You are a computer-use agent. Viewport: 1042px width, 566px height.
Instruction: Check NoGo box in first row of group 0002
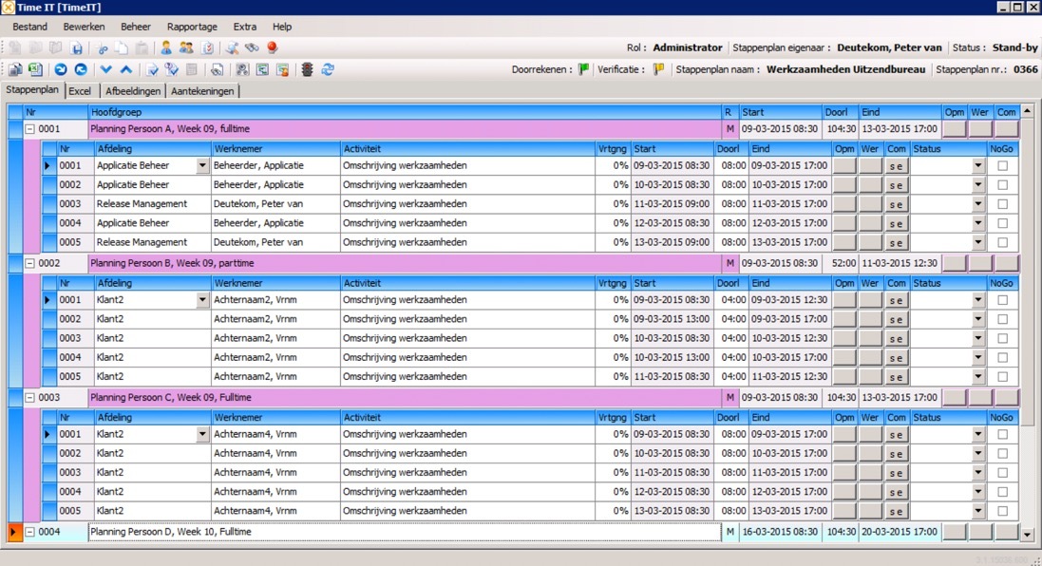1002,300
